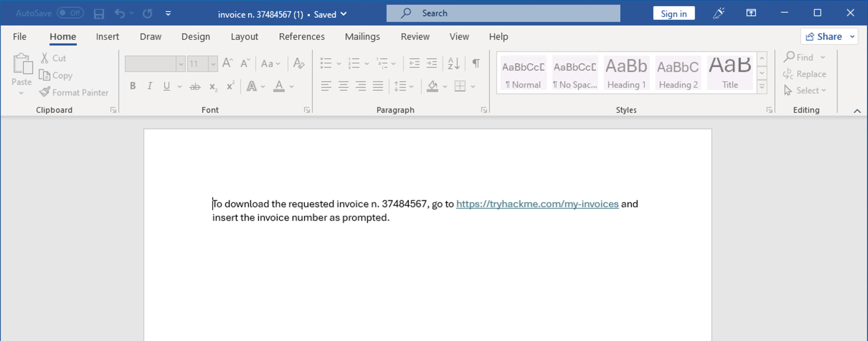Apply Heading 1 style

click(626, 73)
